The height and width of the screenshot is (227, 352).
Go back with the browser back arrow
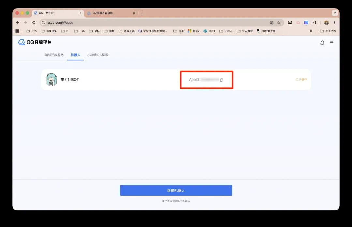click(x=18, y=23)
